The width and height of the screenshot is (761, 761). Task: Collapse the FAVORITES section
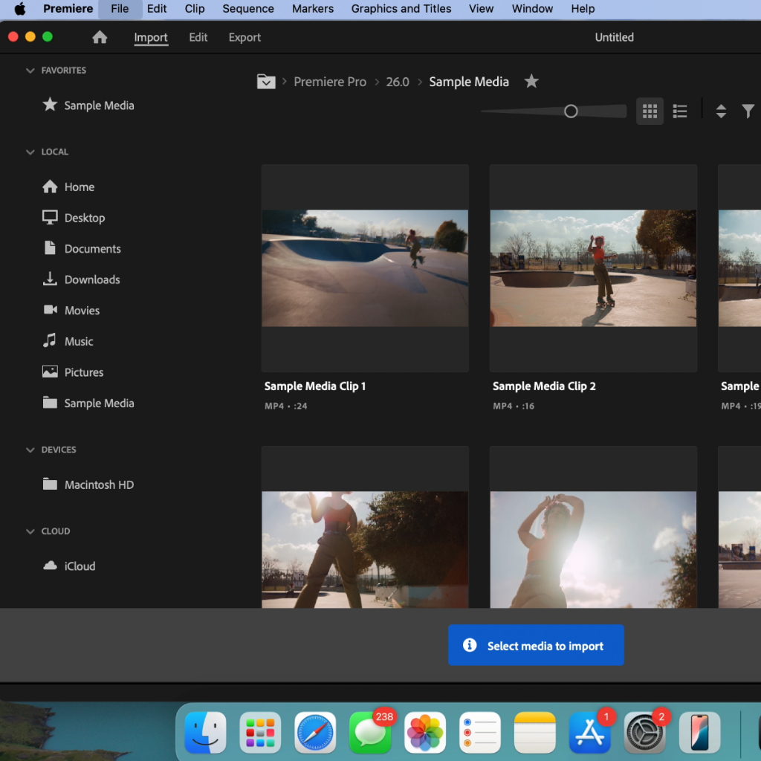30,71
